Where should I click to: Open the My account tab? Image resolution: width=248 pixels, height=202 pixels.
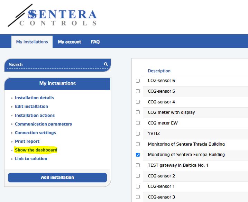coord(69,42)
